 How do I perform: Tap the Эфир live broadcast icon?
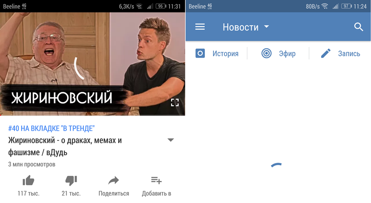266,53
